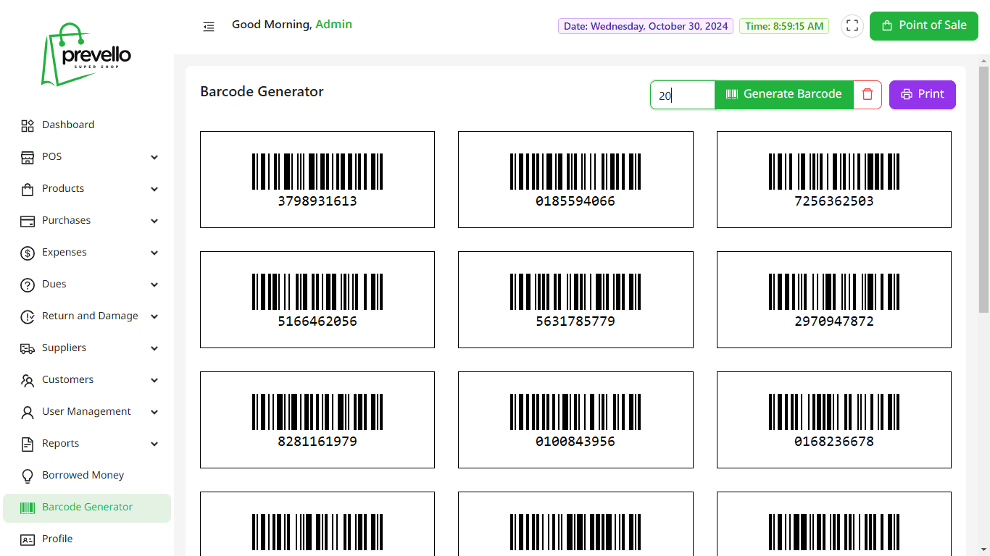Select barcode card 0100843956
The width and height of the screenshot is (990, 556).
(575, 420)
